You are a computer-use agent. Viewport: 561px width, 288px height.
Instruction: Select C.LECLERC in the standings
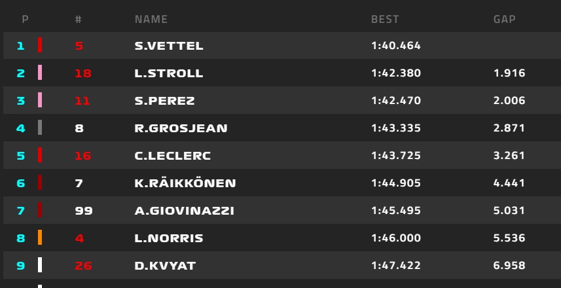(173, 156)
